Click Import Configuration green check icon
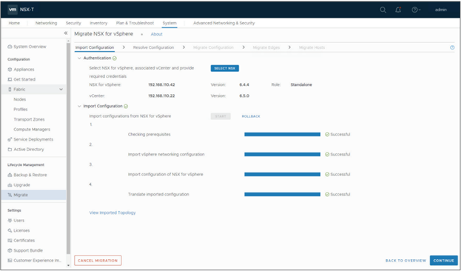The width and height of the screenshot is (462, 271). [x=126, y=107]
